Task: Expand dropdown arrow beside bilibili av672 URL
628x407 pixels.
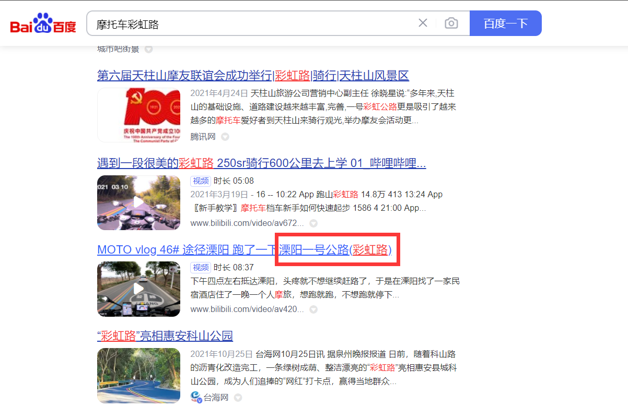Action: [313, 223]
